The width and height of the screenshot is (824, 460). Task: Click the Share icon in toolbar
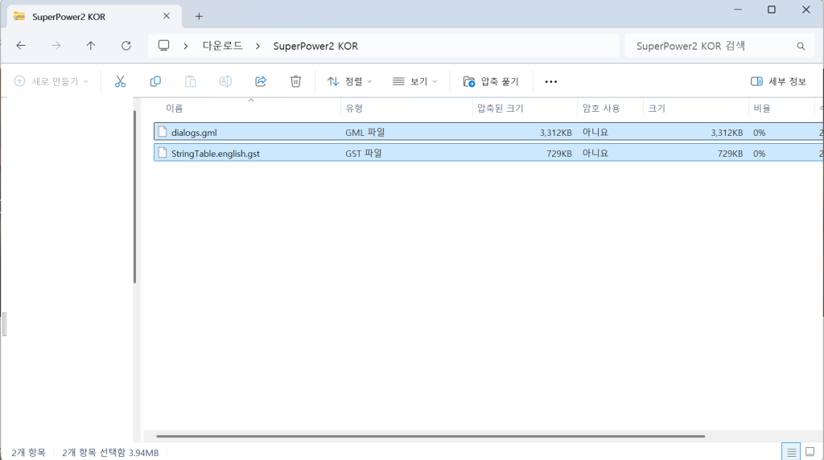coord(261,81)
